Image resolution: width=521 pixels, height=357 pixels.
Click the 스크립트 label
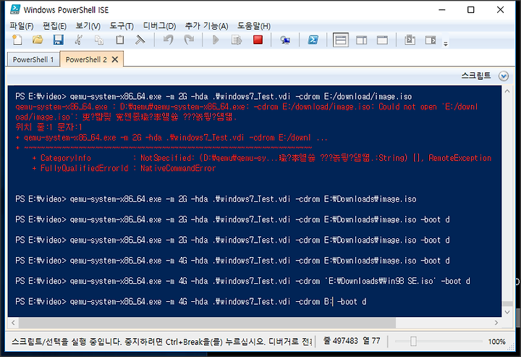[476, 76]
